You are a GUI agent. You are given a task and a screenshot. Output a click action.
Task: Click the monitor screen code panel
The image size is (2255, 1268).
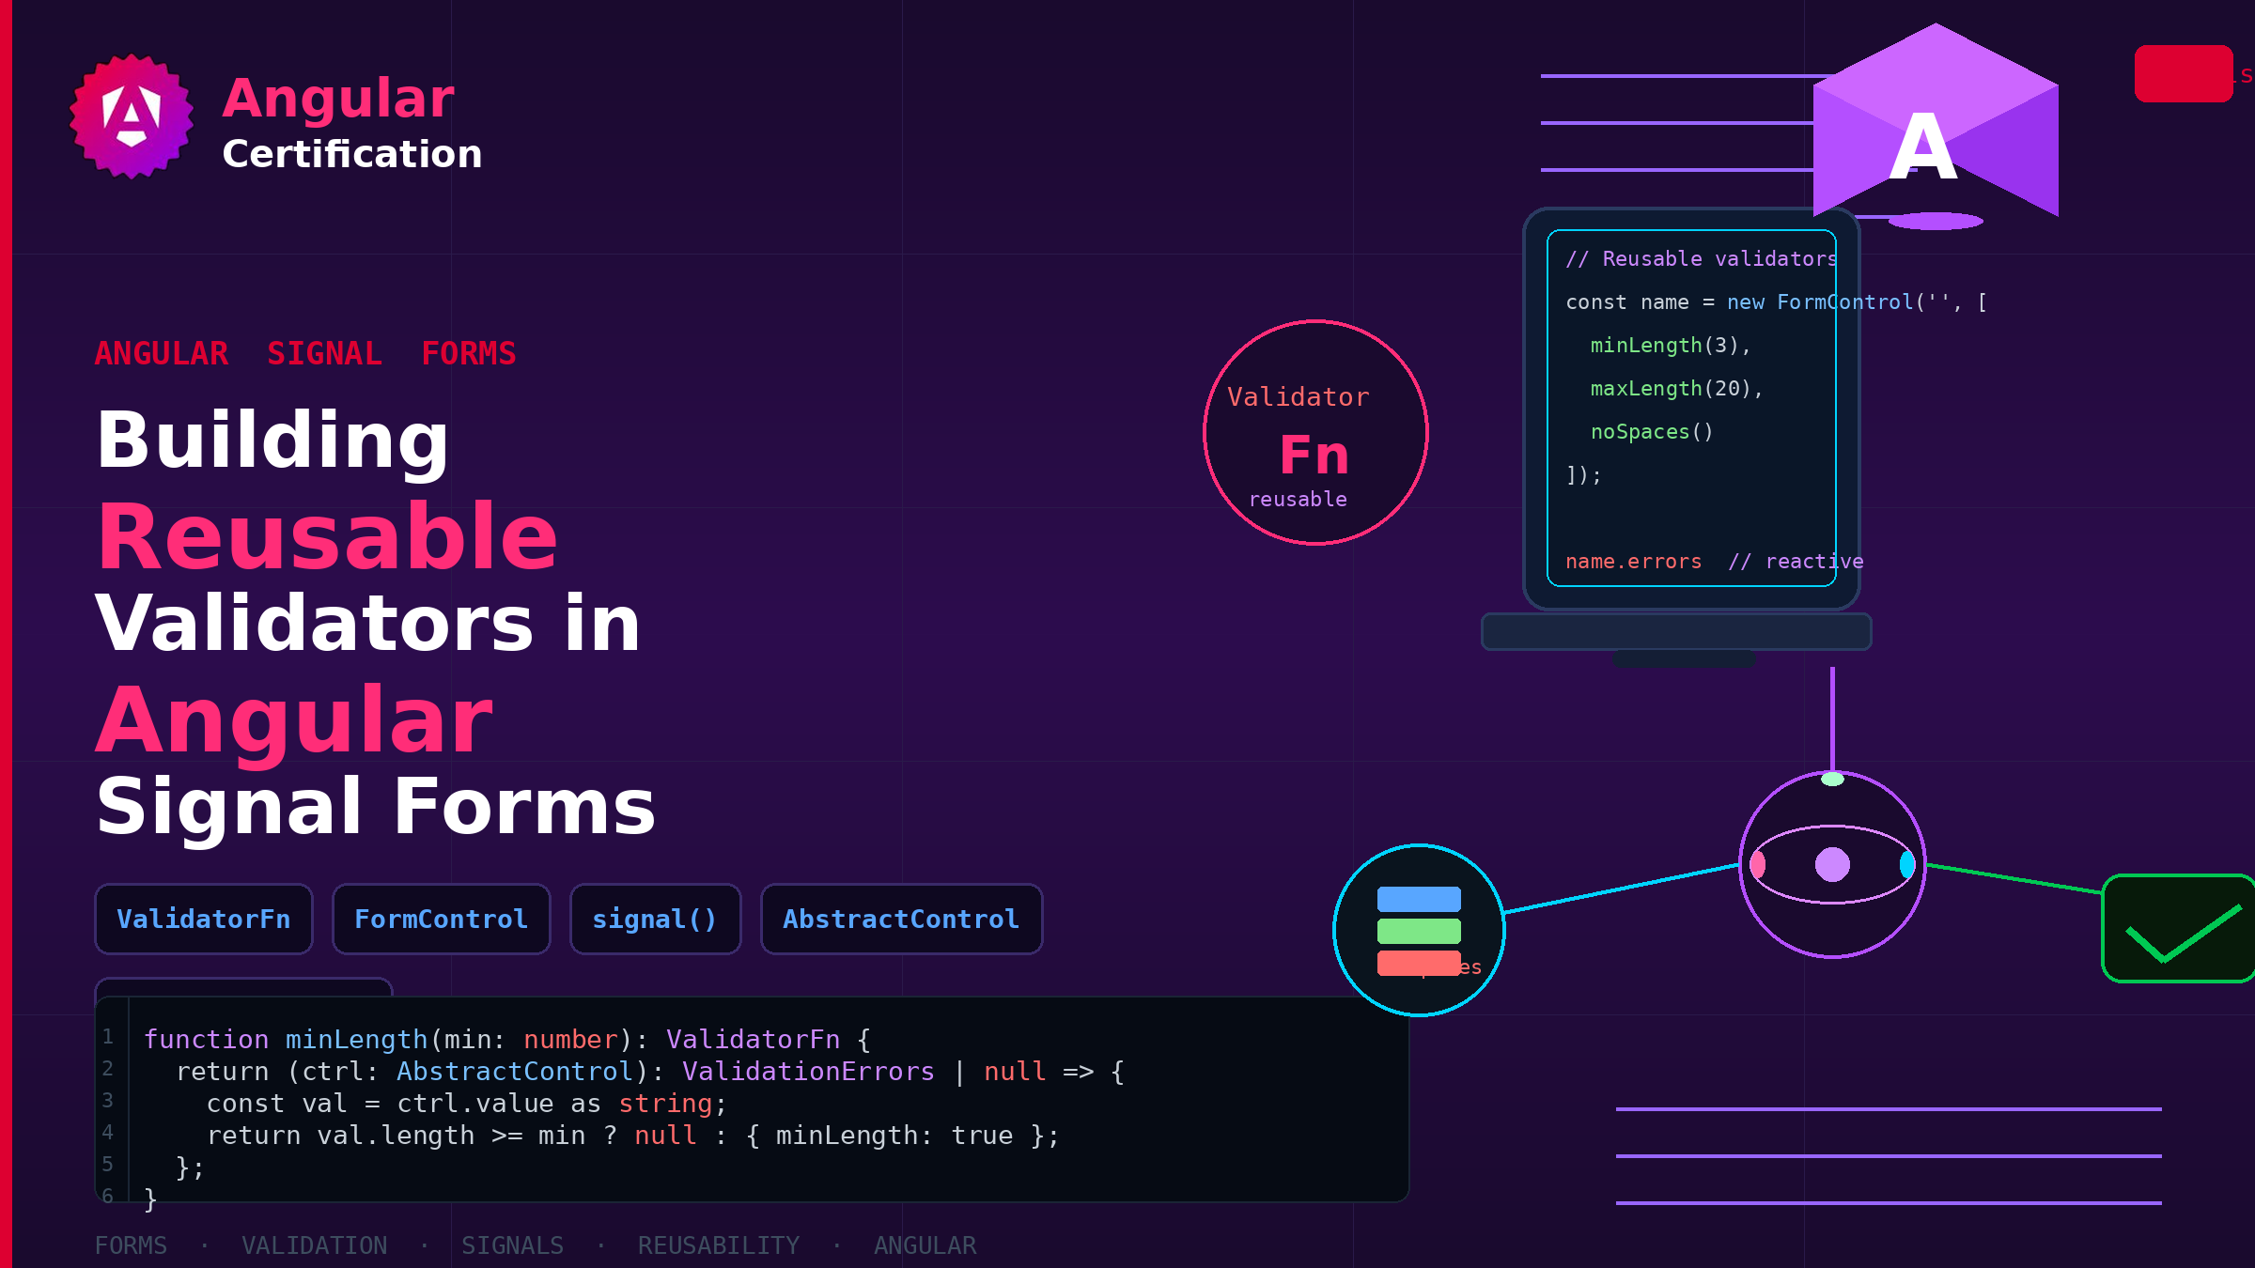point(1691,408)
